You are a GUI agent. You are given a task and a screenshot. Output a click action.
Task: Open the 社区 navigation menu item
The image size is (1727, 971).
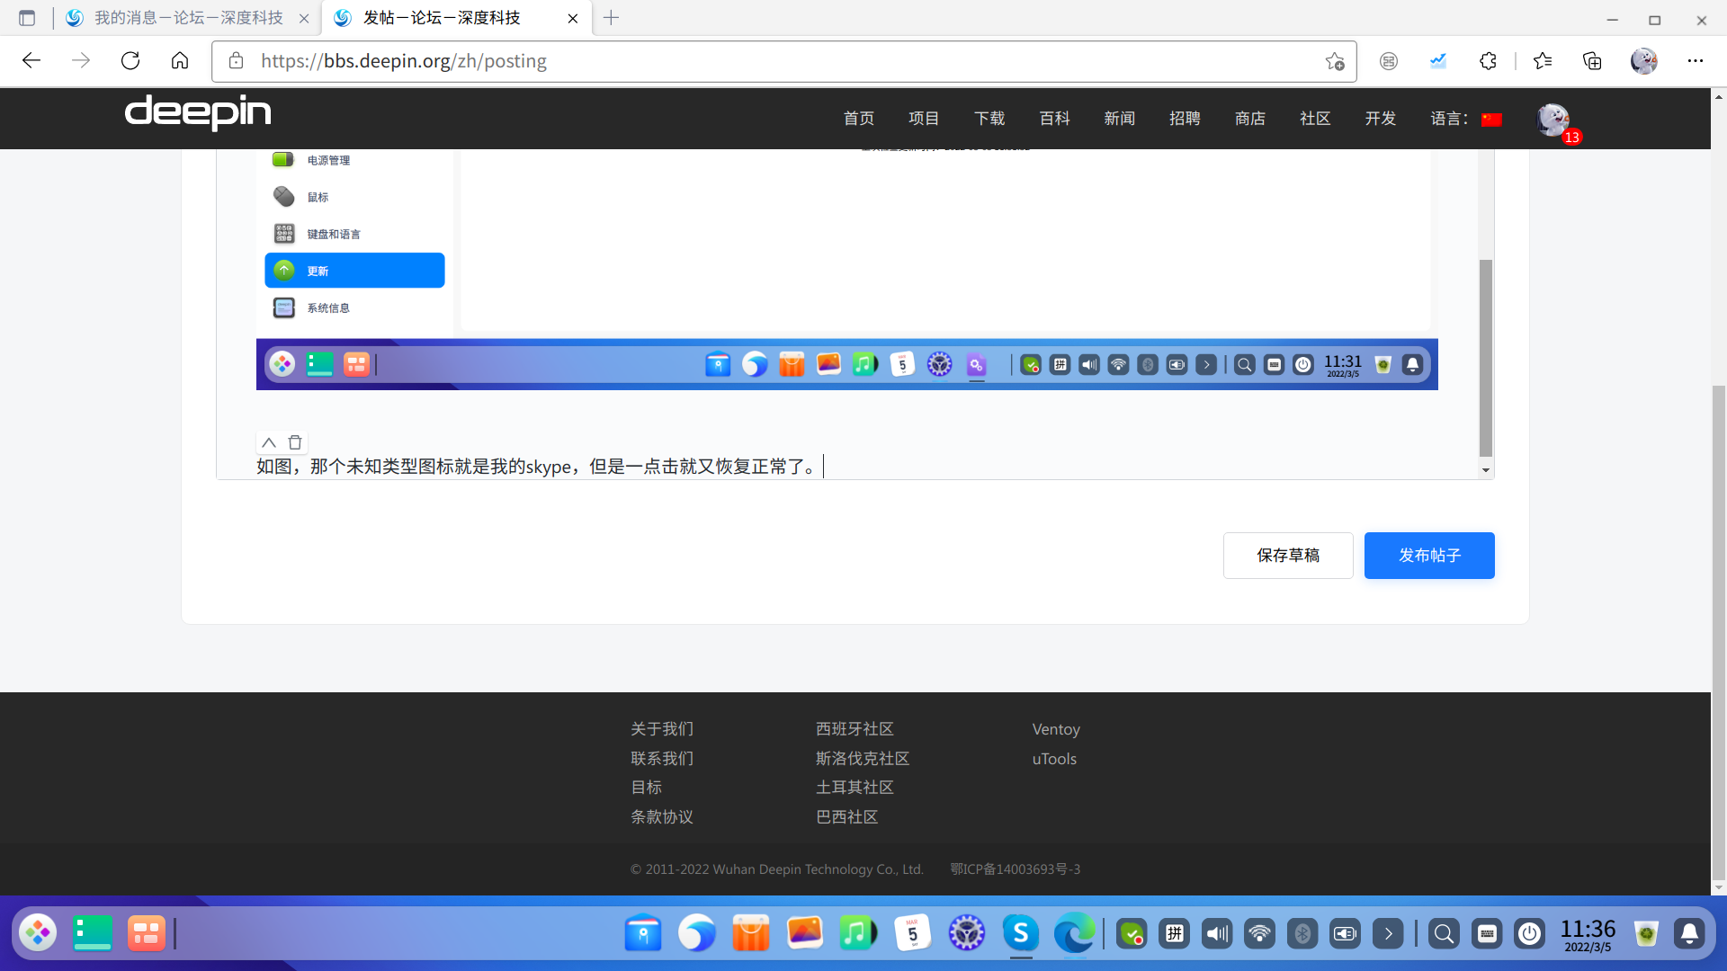click(1314, 119)
